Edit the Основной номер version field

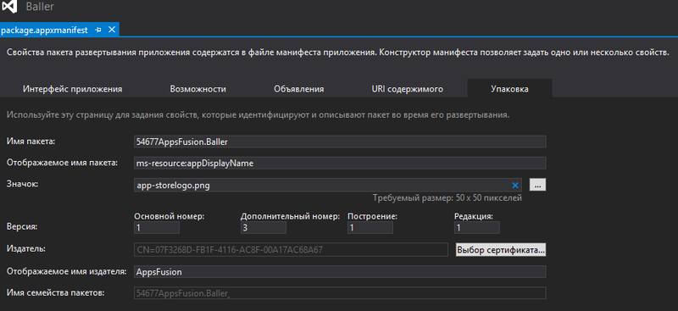(x=157, y=227)
